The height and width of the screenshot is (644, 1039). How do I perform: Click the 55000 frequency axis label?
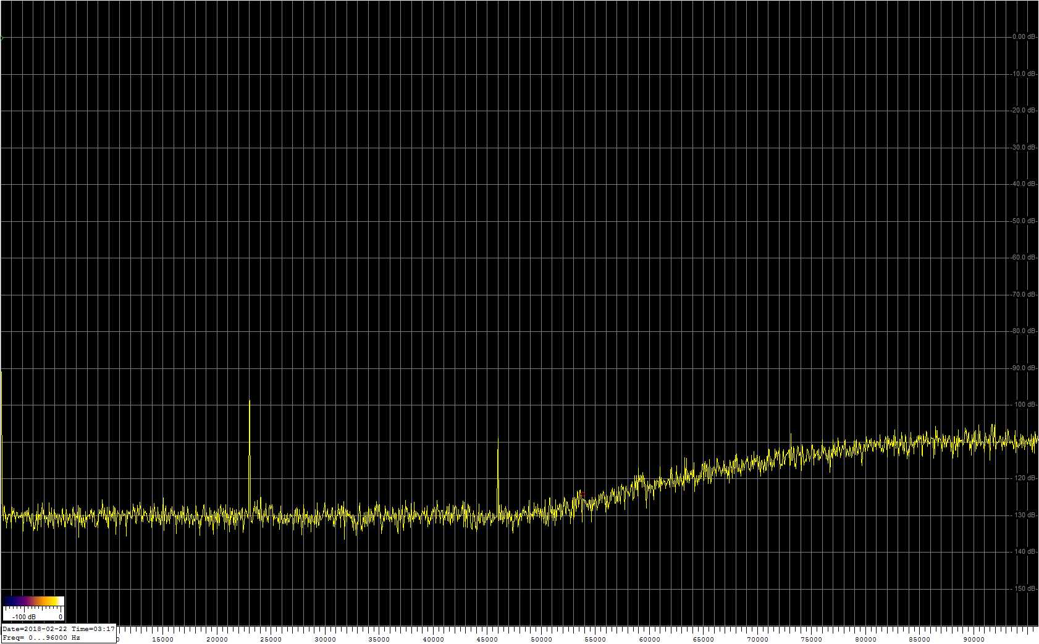pyautogui.click(x=595, y=640)
